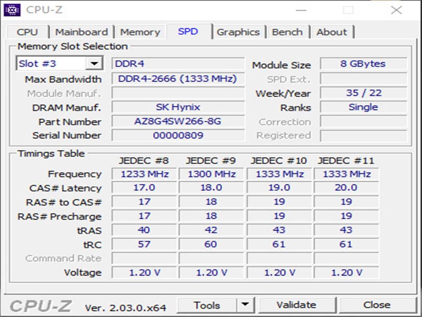422x317 pixels.
Task: Click the CPU-Z app icon in title bar
Action: (x=12, y=10)
